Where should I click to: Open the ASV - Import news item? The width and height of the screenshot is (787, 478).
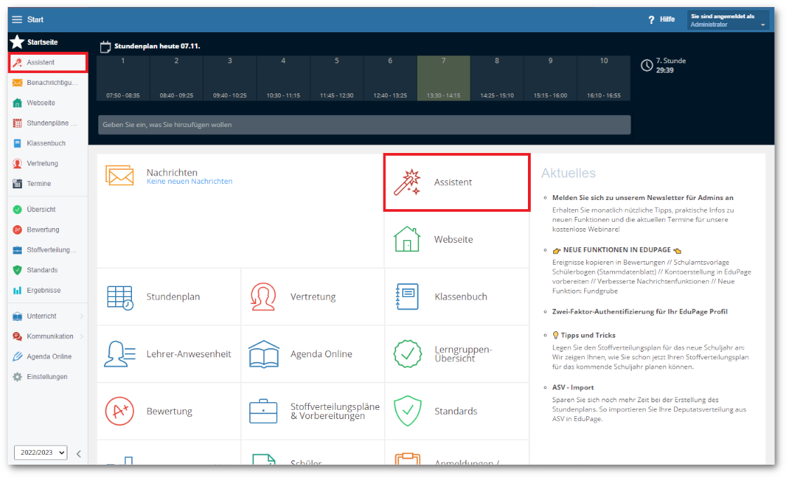coord(573,387)
